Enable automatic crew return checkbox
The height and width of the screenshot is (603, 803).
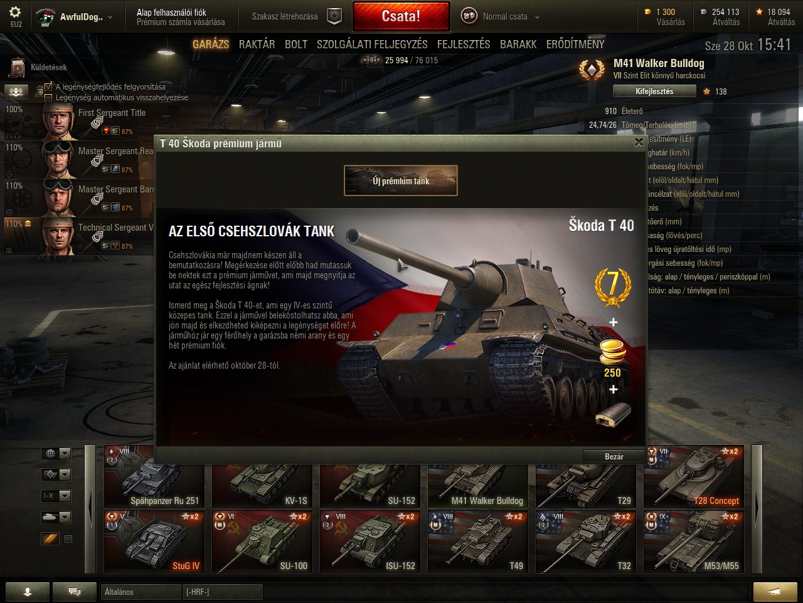48,97
